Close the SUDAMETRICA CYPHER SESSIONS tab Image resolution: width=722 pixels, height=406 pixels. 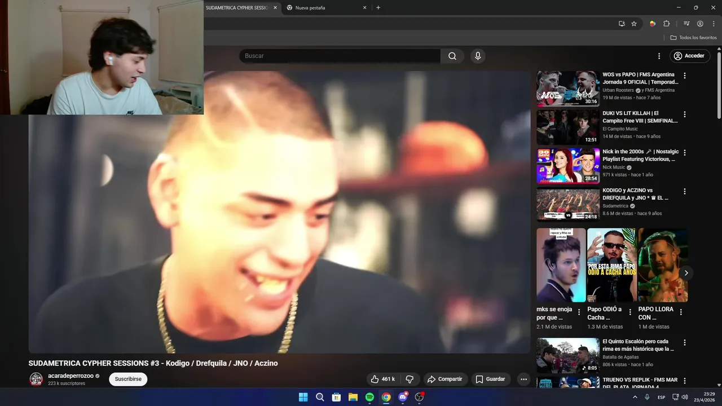coord(275,8)
